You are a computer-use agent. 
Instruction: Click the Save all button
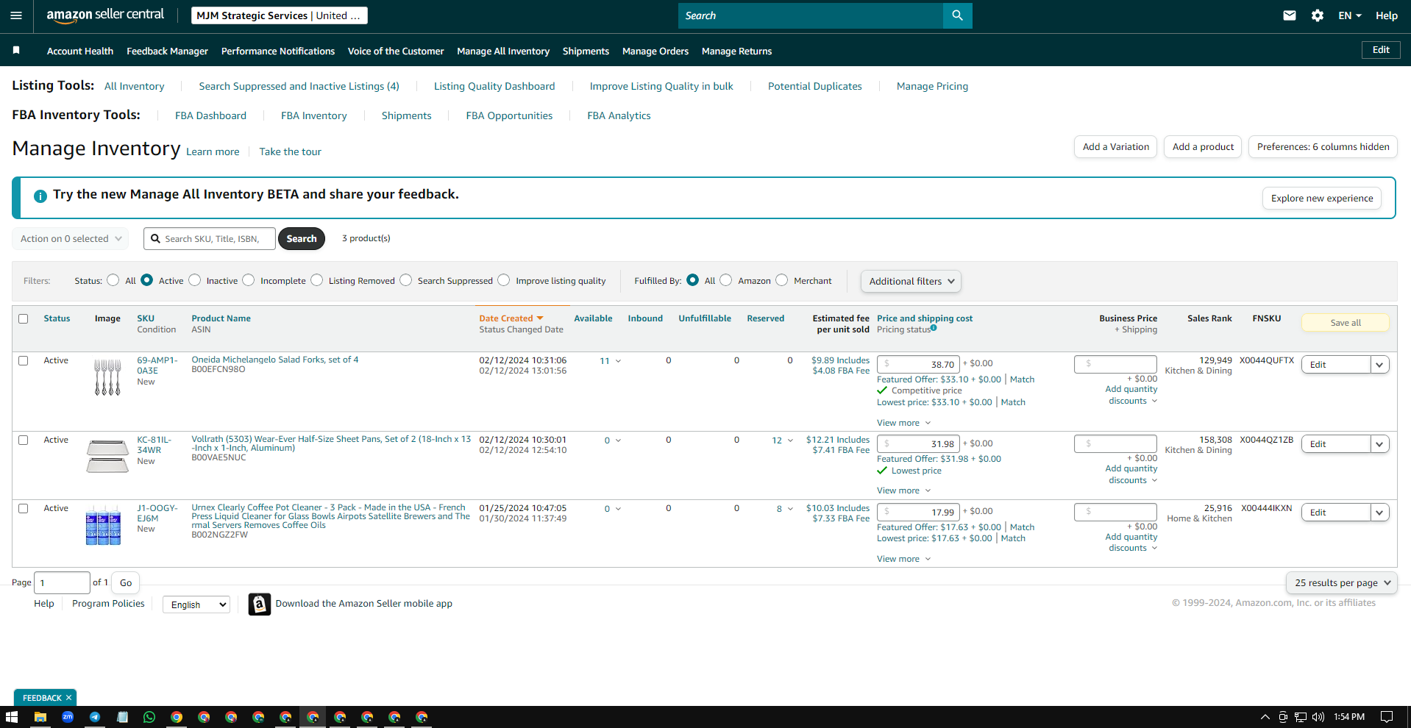pyautogui.click(x=1346, y=322)
